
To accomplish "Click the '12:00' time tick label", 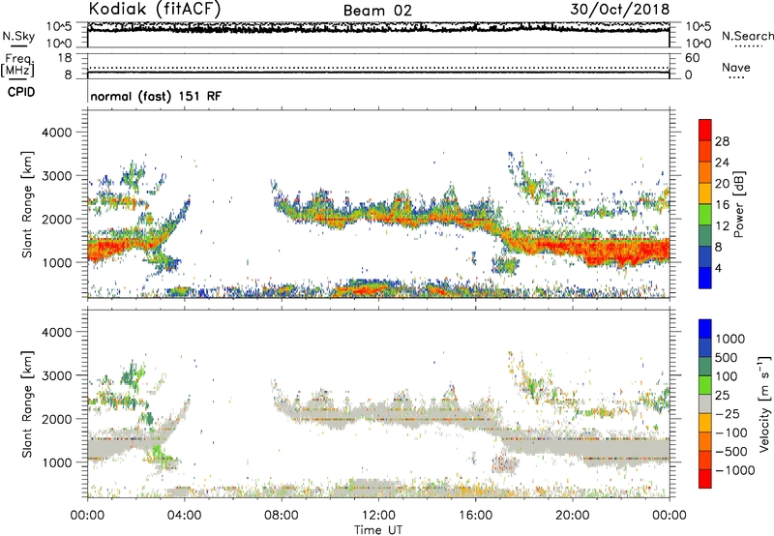I will [x=378, y=516].
